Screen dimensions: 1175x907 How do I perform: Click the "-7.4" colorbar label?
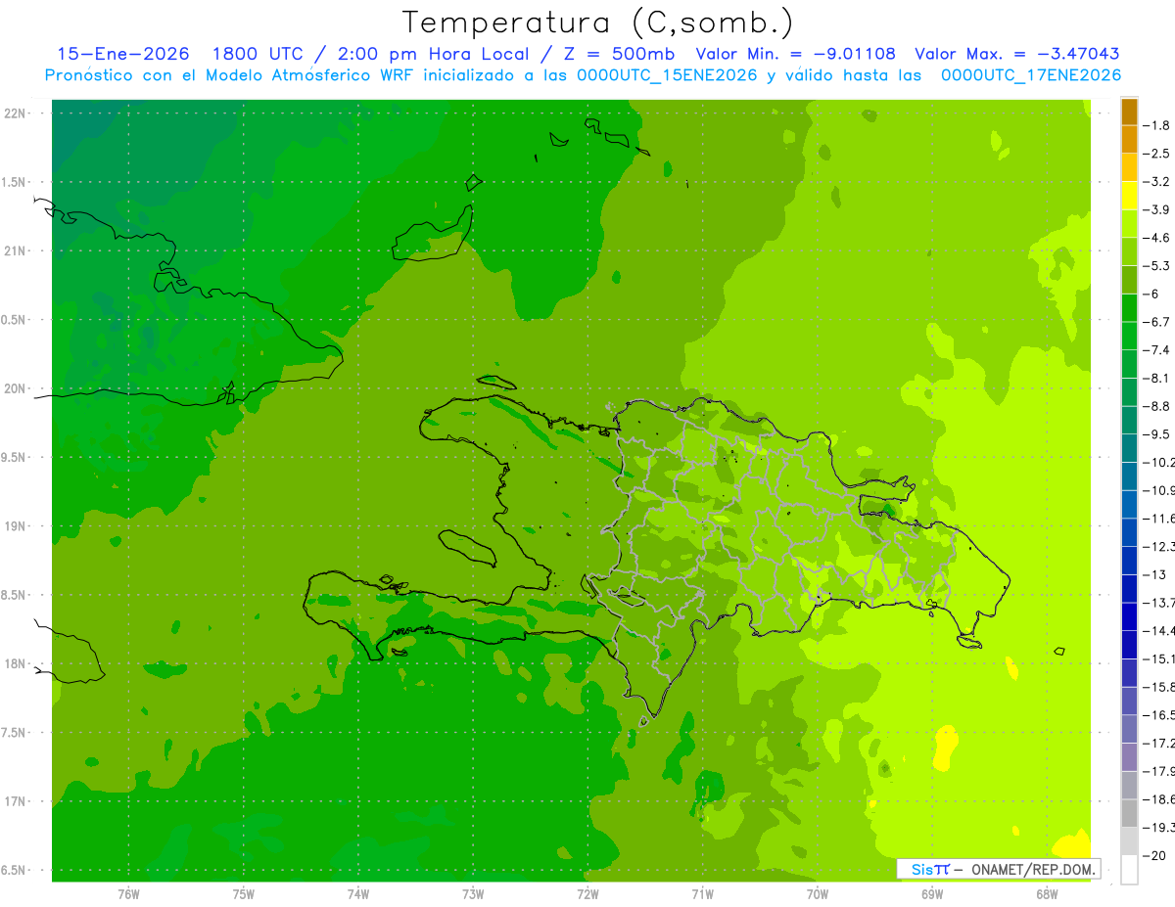pos(1156,350)
